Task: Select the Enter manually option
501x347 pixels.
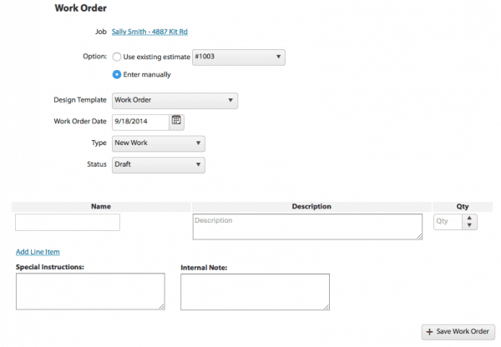Action: point(117,75)
